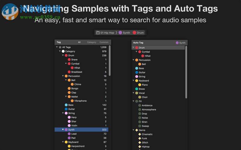Switch to the Category tab in Tag panel
Screen dimensions: 241x150
pyautogui.click(x=92, y=42)
